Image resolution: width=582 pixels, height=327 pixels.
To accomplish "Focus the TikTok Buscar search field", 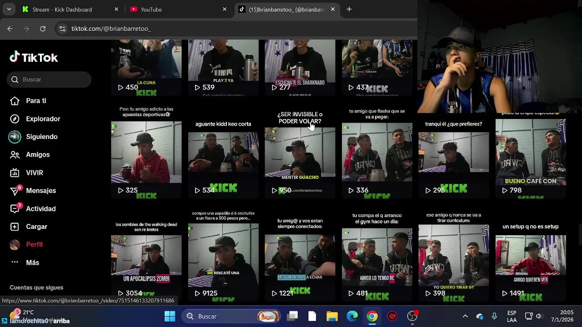I will coord(49,79).
